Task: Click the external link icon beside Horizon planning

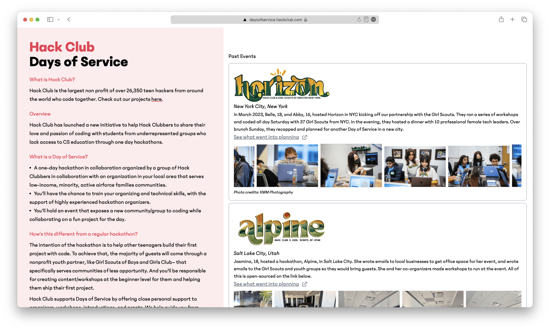Action: 305,137
